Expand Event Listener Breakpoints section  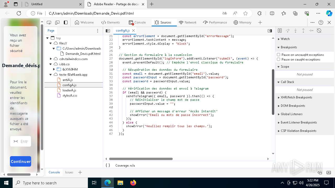pyautogui.click(x=305, y=122)
